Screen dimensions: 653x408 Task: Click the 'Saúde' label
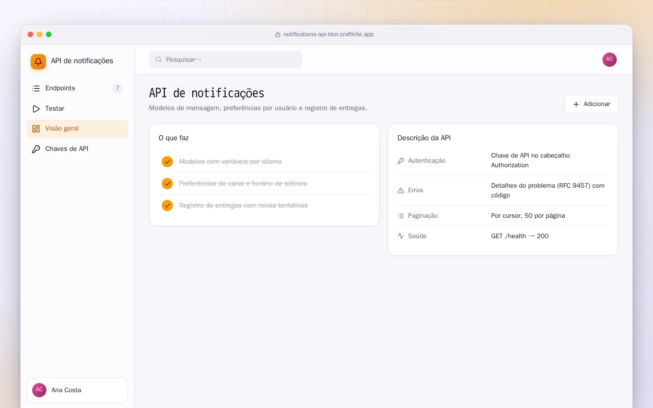(417, 236)
